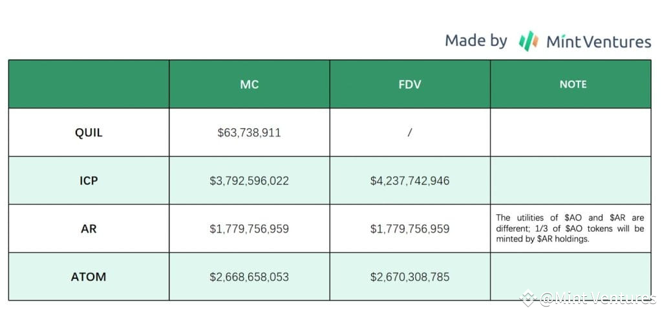Image resolution: width=662 pixels, height=313 pixels.
Task: Select ATOM's MC value $2,668,658,053
Action: (249, 277)
